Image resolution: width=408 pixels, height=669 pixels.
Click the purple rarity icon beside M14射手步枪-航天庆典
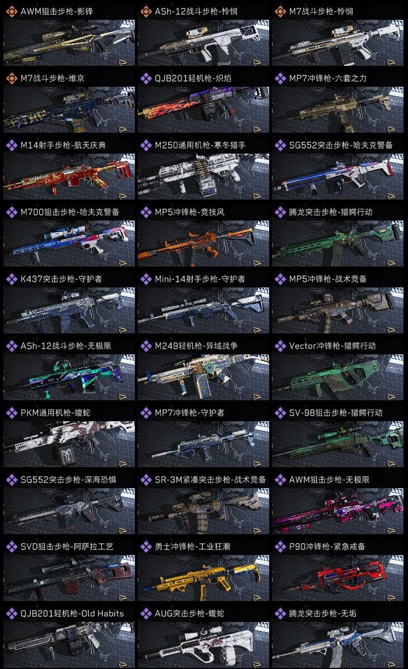coord(11,145)
